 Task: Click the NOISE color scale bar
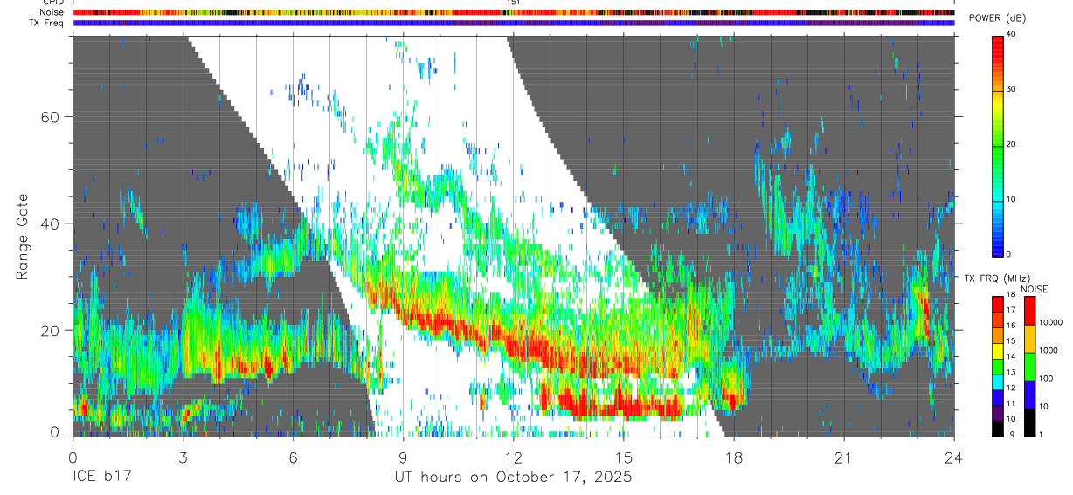pos(1029,366)
